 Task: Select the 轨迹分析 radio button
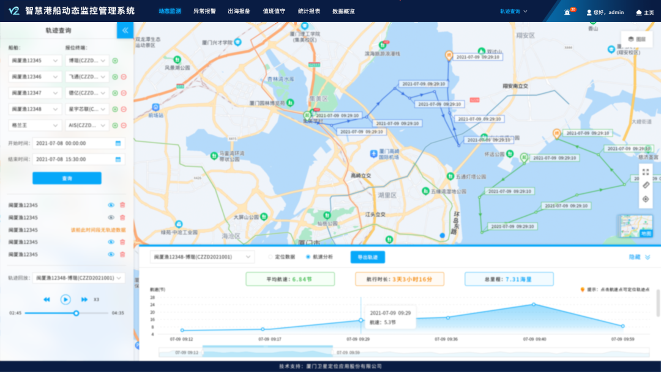point(308,257)
